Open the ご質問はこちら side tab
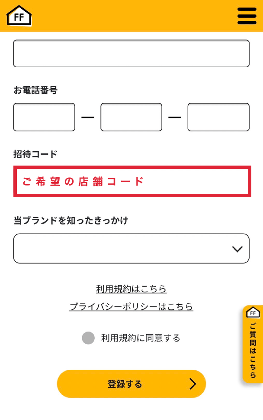The image size is (263, 420). pos(253,344)
